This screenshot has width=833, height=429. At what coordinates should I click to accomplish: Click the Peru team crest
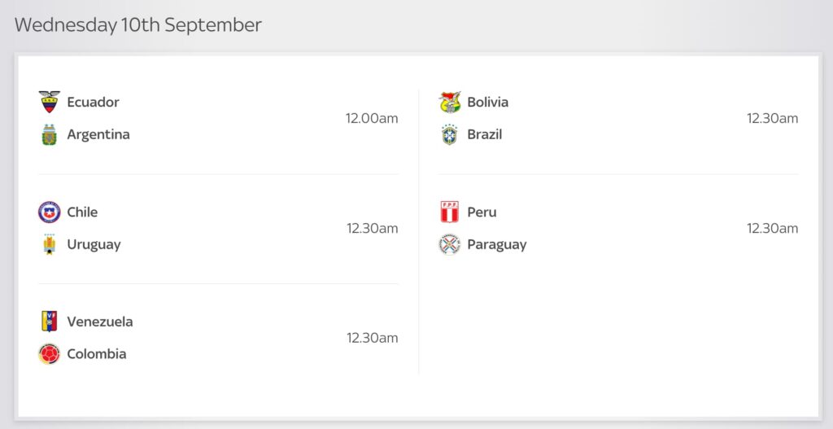click(x=450, y=212)
